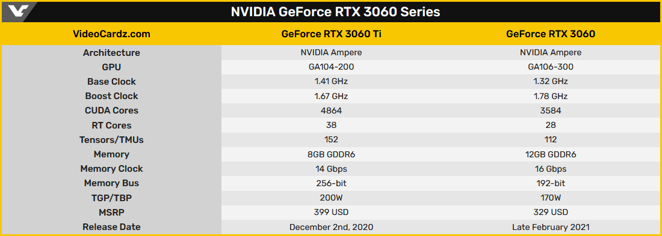
Task: Click the 256-bit memory bus value
Action: [x=331, y=183]
